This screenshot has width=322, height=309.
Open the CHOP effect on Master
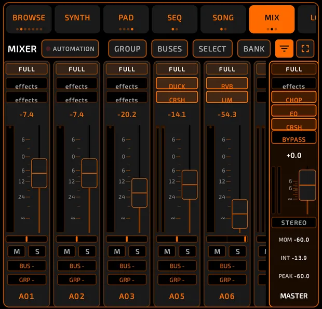tap(294, 97)
